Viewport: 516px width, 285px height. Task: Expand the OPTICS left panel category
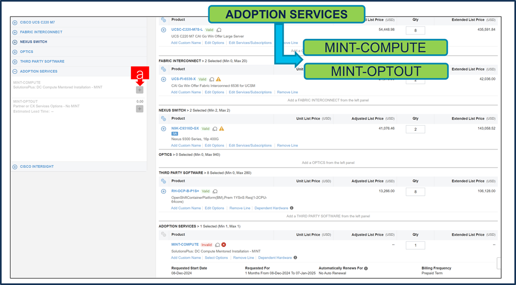[15, 52]
